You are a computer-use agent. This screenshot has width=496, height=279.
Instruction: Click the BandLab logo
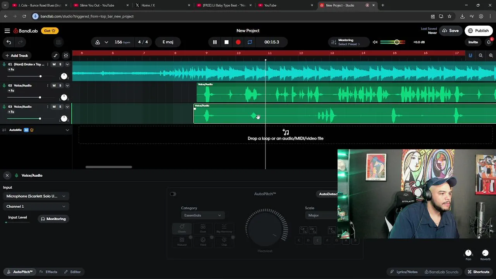26,31
